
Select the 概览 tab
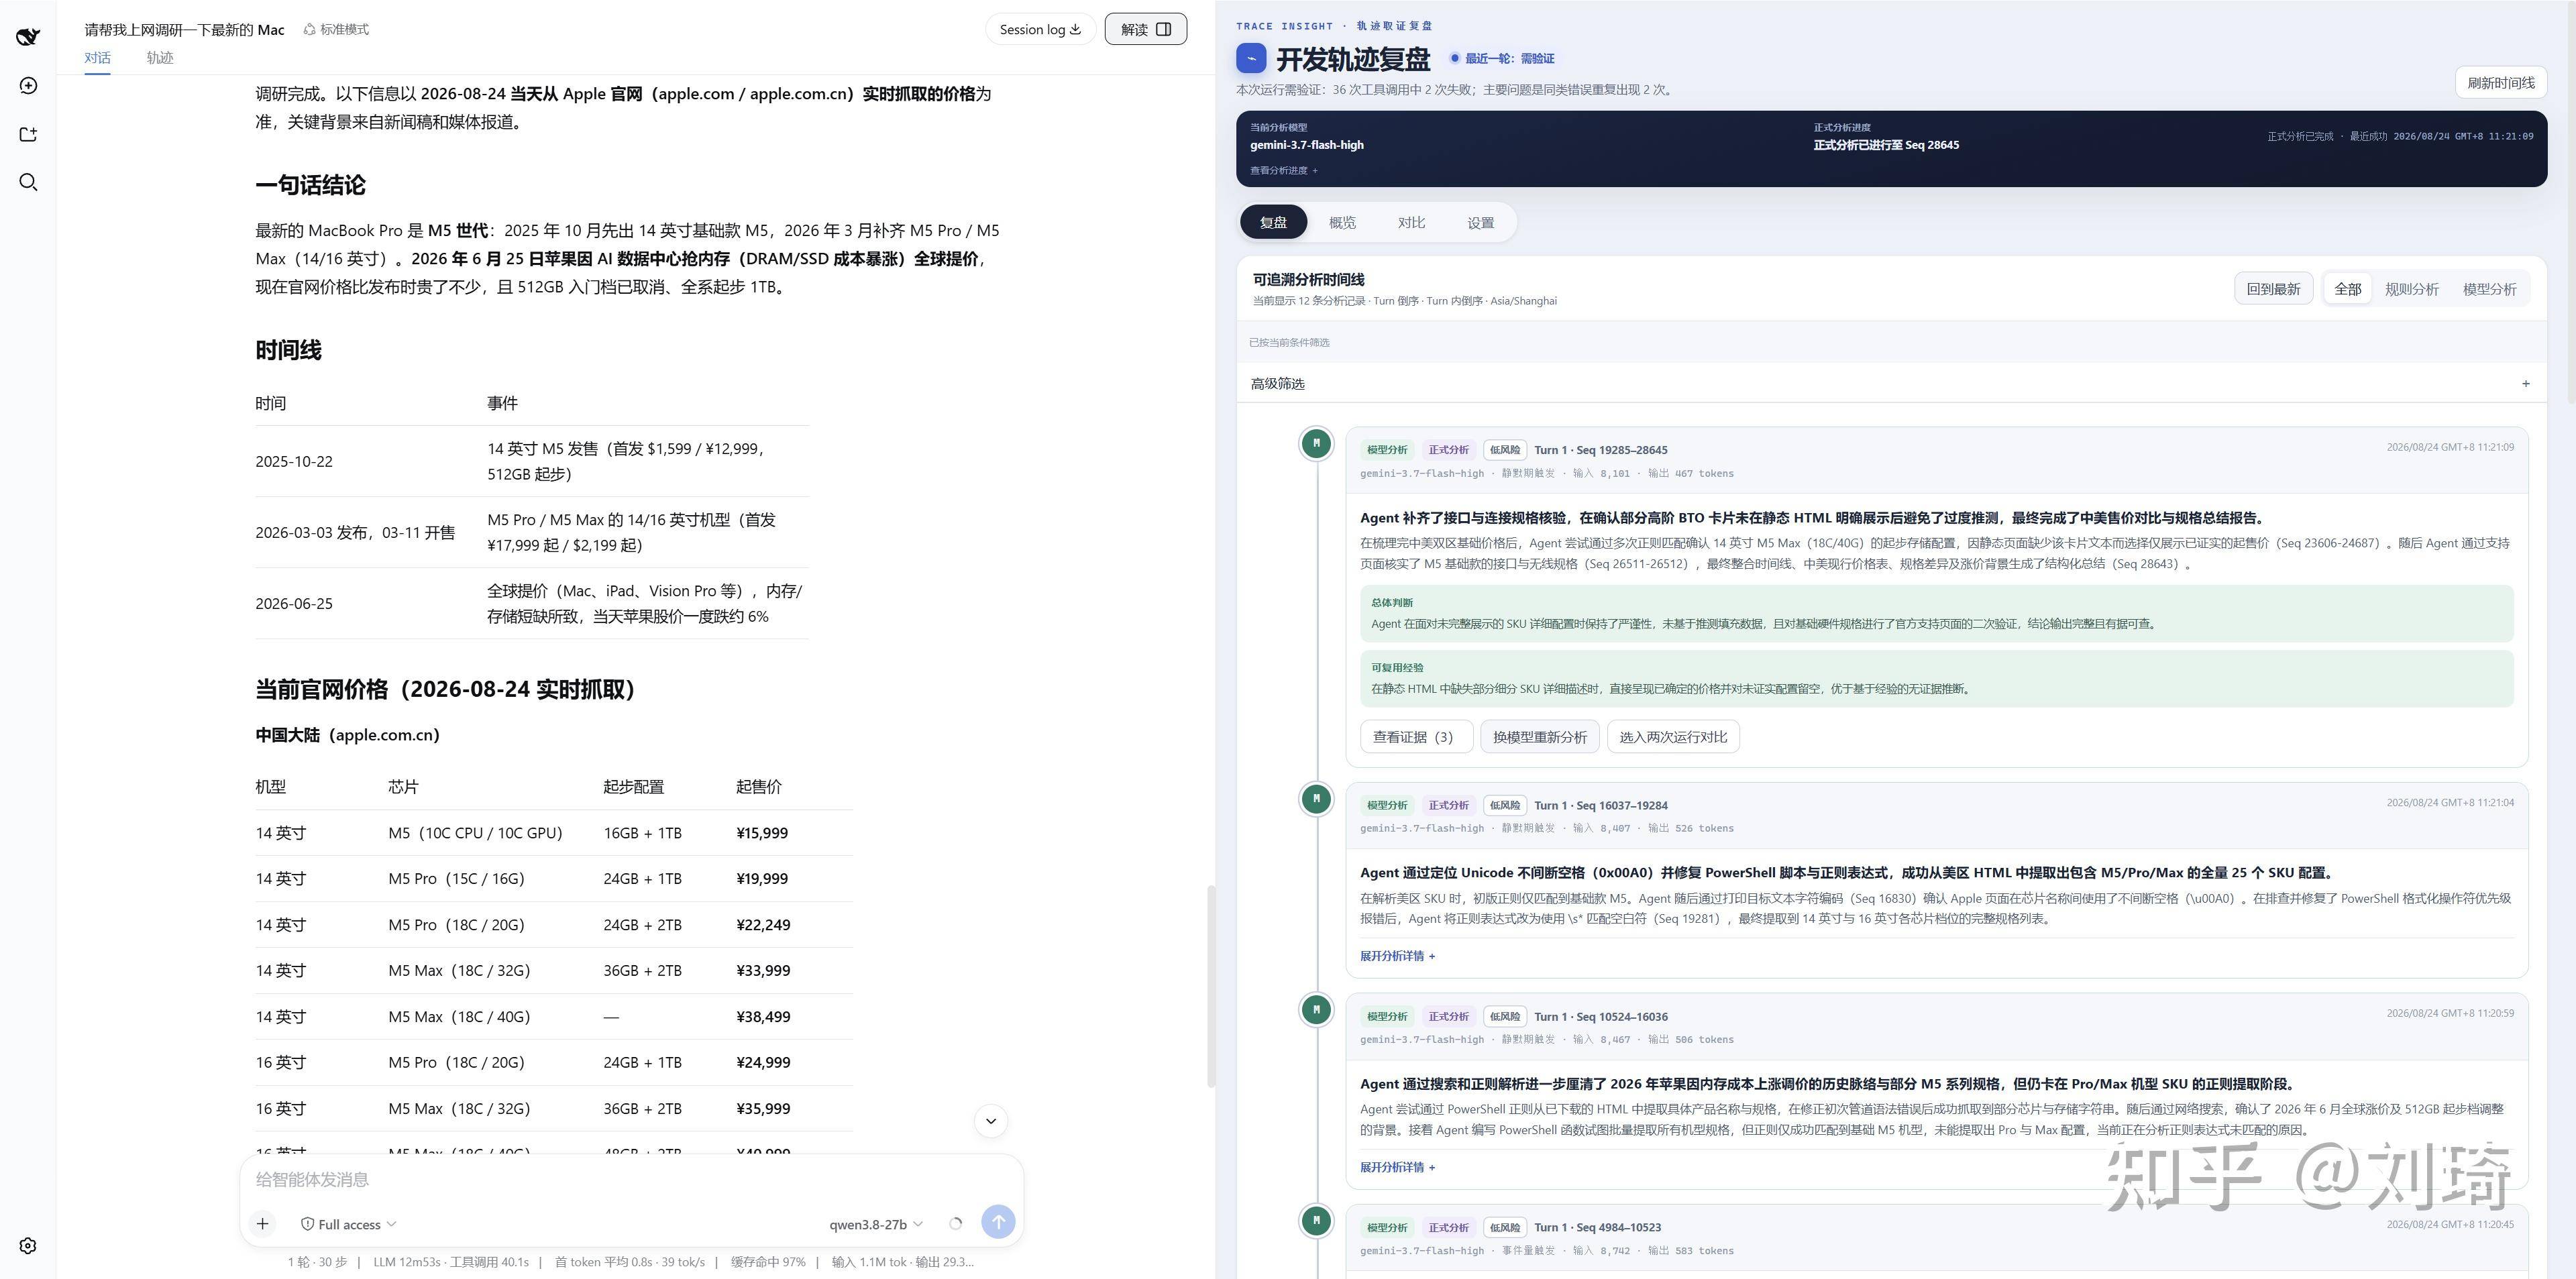[x=1342, y=222]
